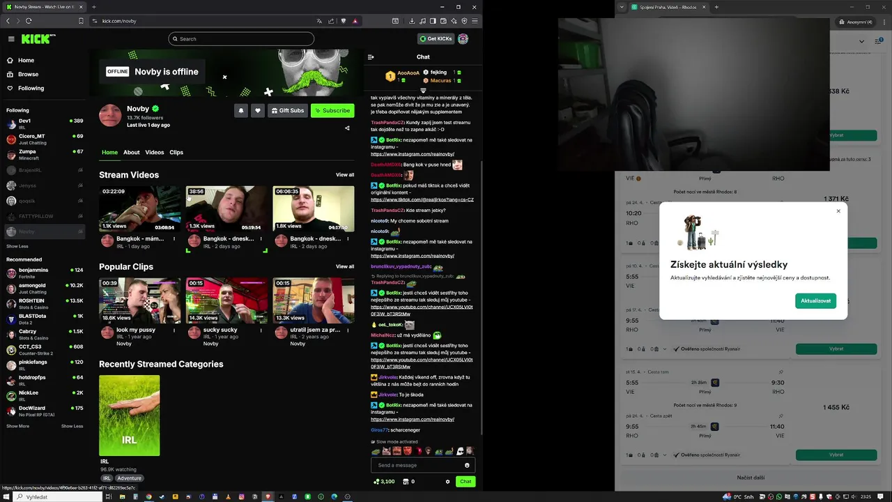
Task: Collapse recommended list with Show Less
Action: 72,426
